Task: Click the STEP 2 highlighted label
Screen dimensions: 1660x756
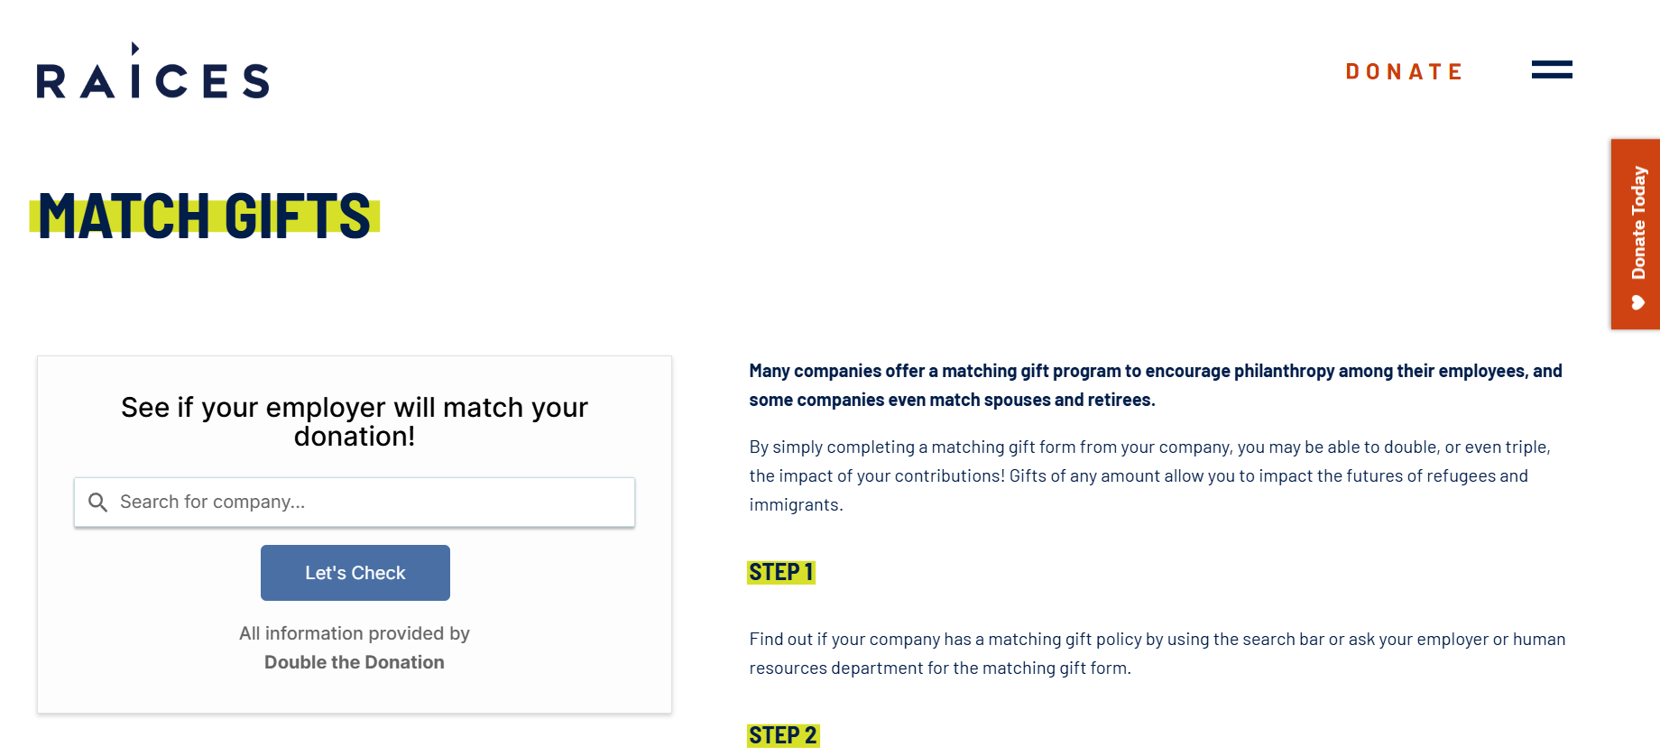Action: click(x=782, y=735)
